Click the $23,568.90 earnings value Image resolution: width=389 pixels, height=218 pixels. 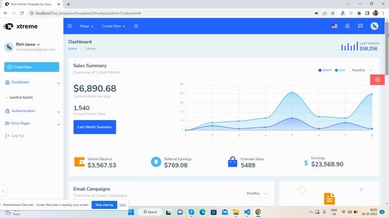point(327,164)
